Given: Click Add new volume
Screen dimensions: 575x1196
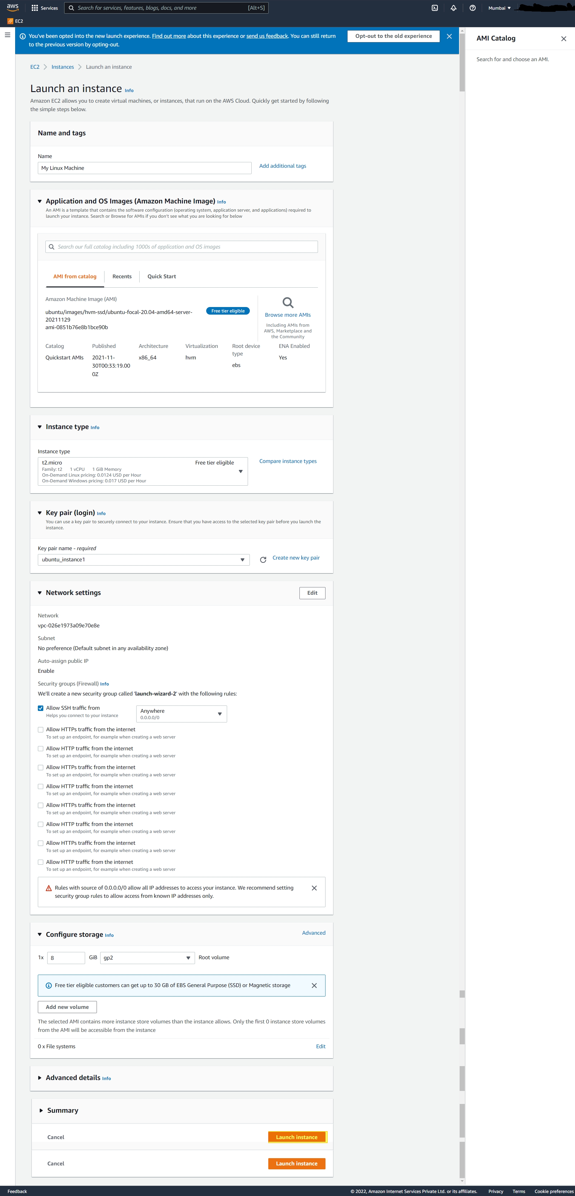Looking at the screenshot, I should (x=67, y=1007).
